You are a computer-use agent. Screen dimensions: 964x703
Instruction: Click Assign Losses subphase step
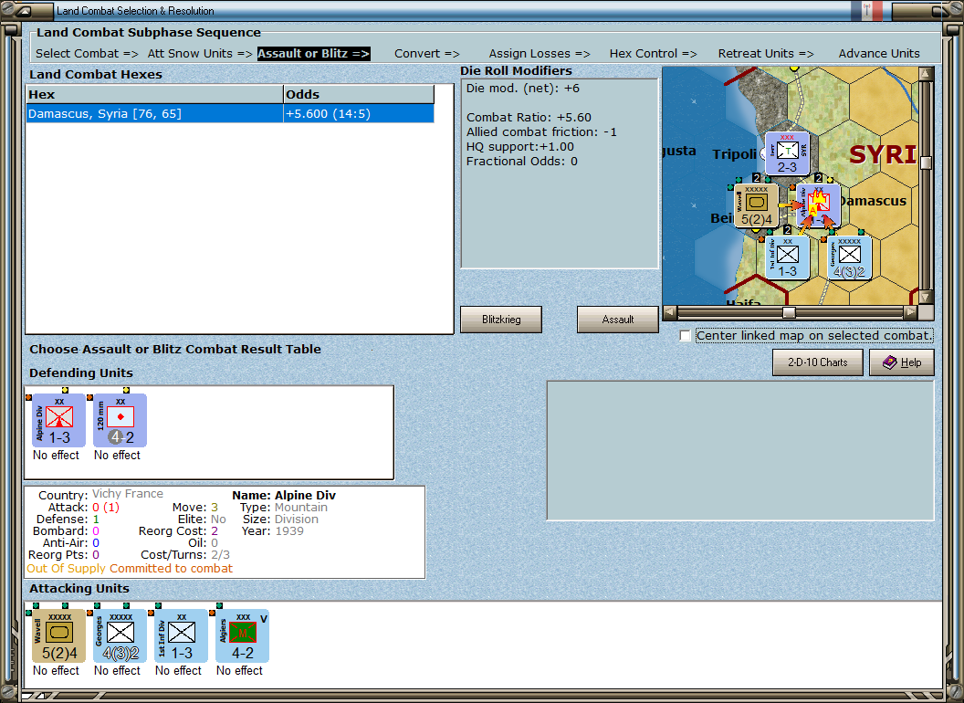(540, 54)
